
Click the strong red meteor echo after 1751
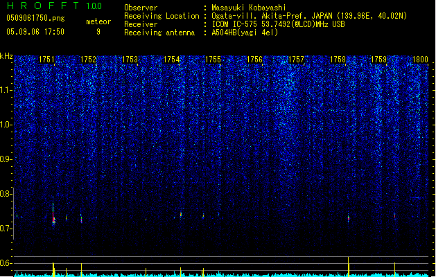pyautogui.click(x=53, y=217)
